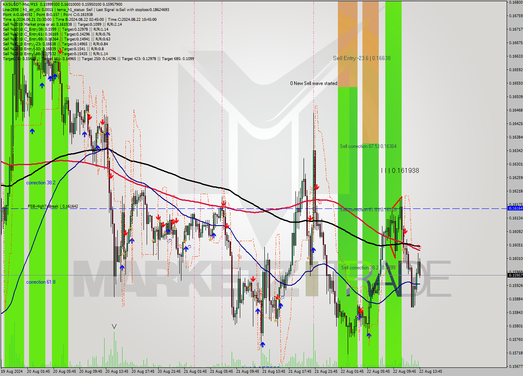Click the '19 Aug 2024' time axis label
Viewport: 523px width, 376px height.
pos(12,372)
